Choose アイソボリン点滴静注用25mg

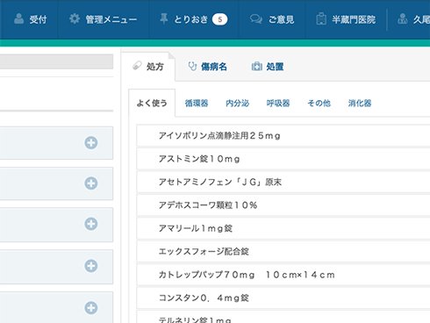pyautogui.click(x=283, y=135)
